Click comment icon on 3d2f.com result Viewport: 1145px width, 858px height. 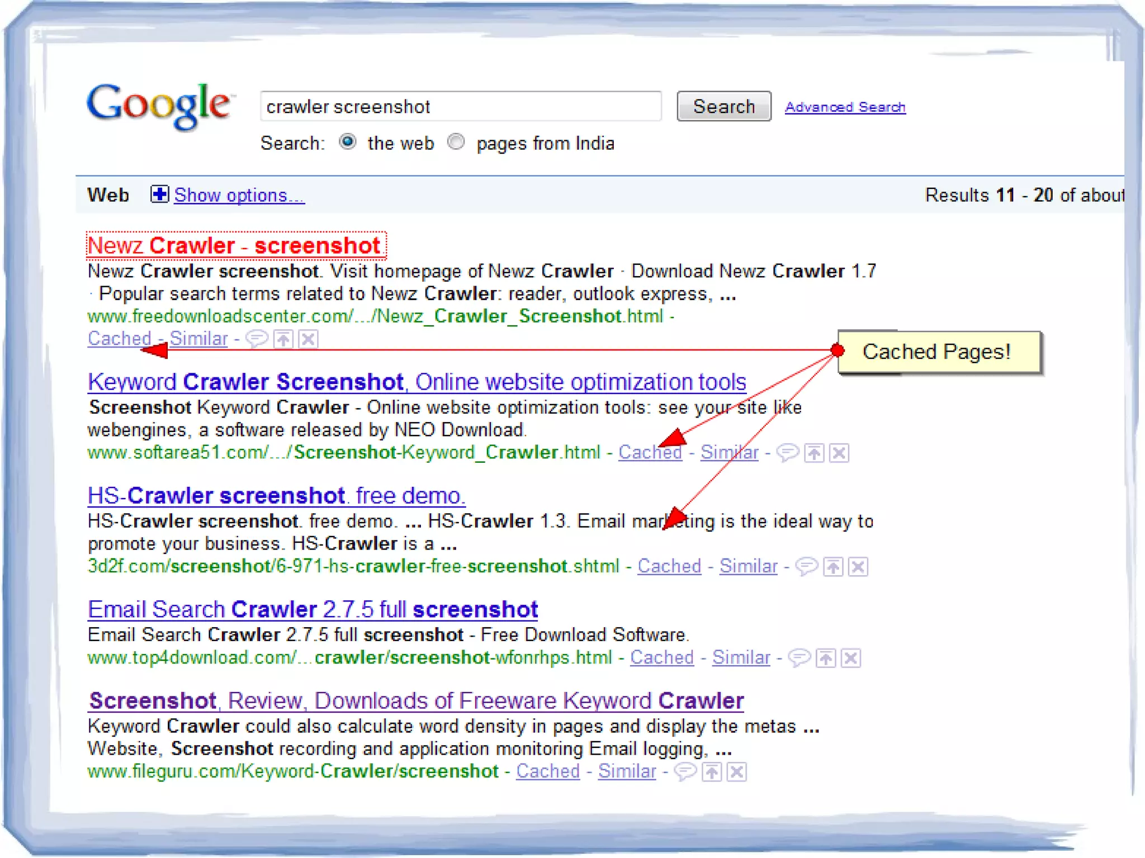807,567
